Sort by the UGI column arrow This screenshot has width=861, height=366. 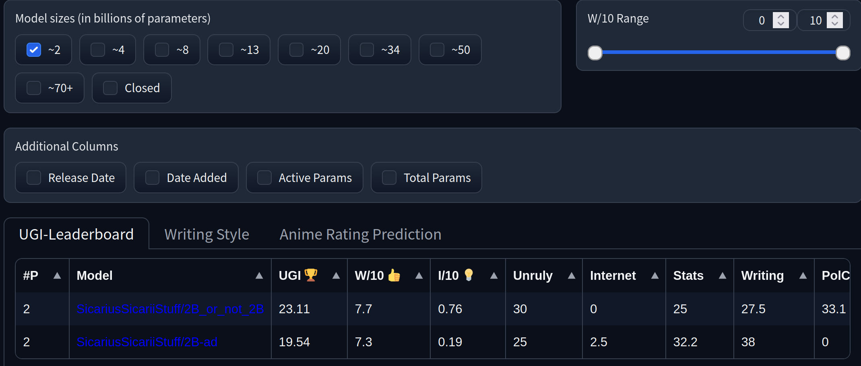pos(336,276)
